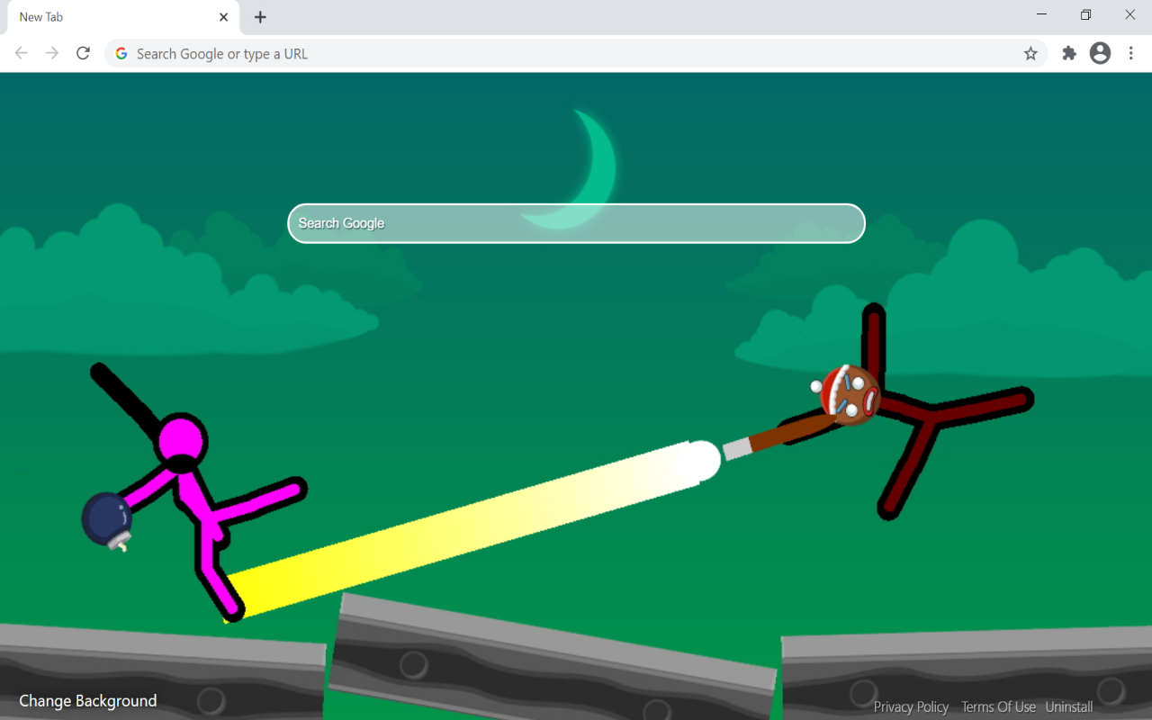
Task: Click the Change Background link
Action: click(x=87, y=700)
